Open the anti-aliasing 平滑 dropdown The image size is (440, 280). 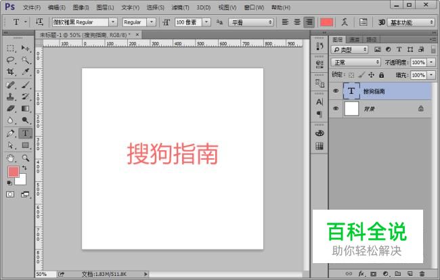(x=251, y=22)
